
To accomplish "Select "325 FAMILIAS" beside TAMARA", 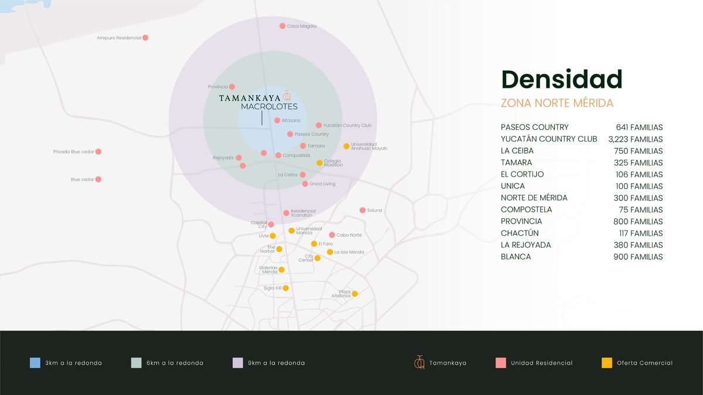I will [x=639, y=163].
